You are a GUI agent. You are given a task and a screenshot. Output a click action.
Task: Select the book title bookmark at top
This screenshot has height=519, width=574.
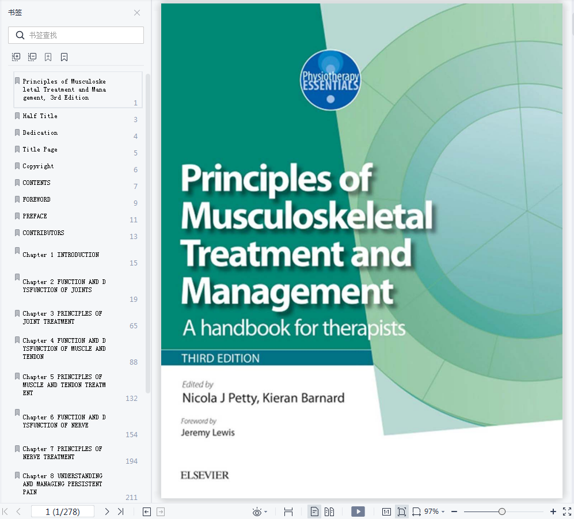pyautogui.click(x=78, y=90)
